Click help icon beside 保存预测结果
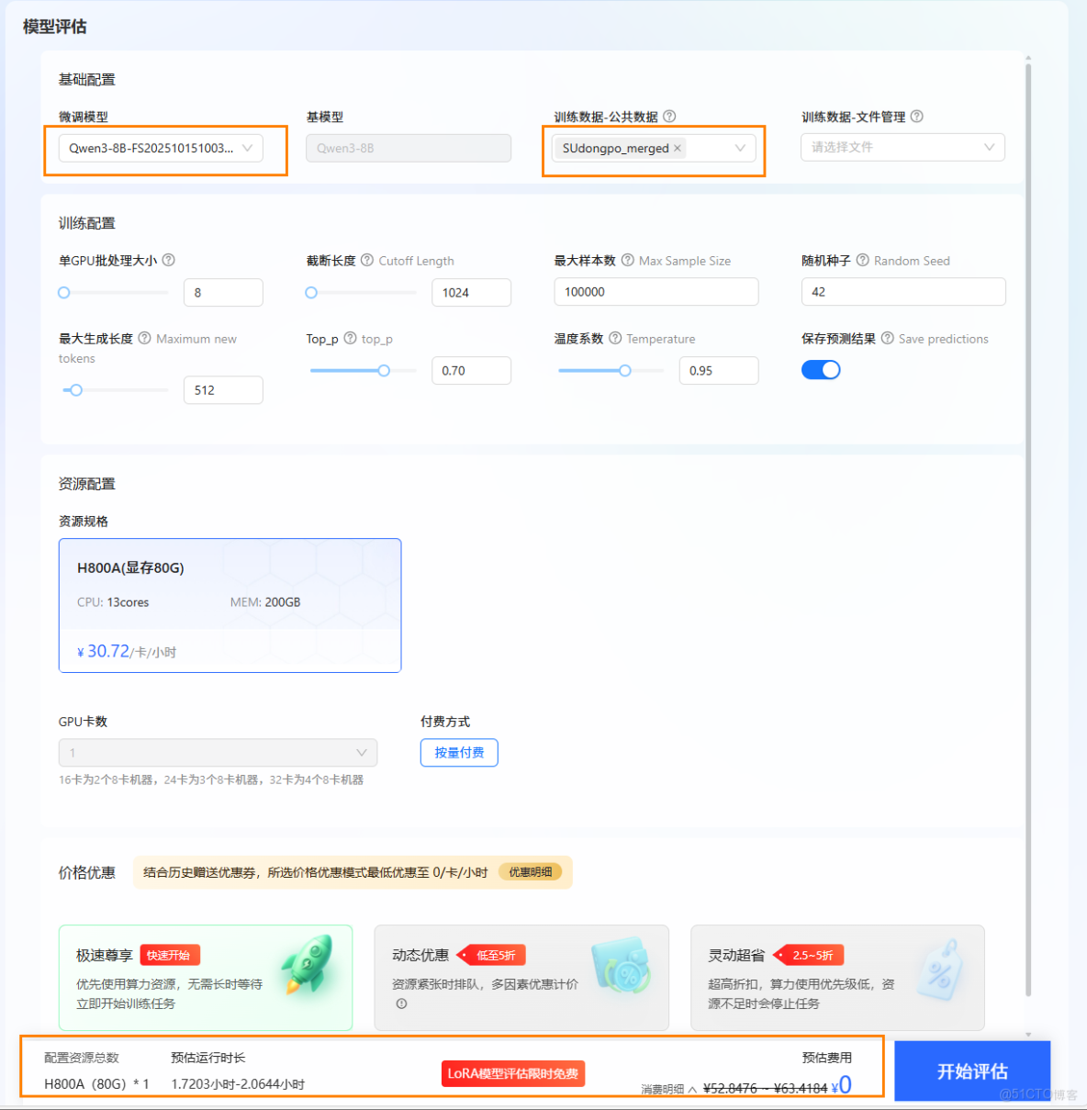 pyautogui.click(x=886, y=338)
